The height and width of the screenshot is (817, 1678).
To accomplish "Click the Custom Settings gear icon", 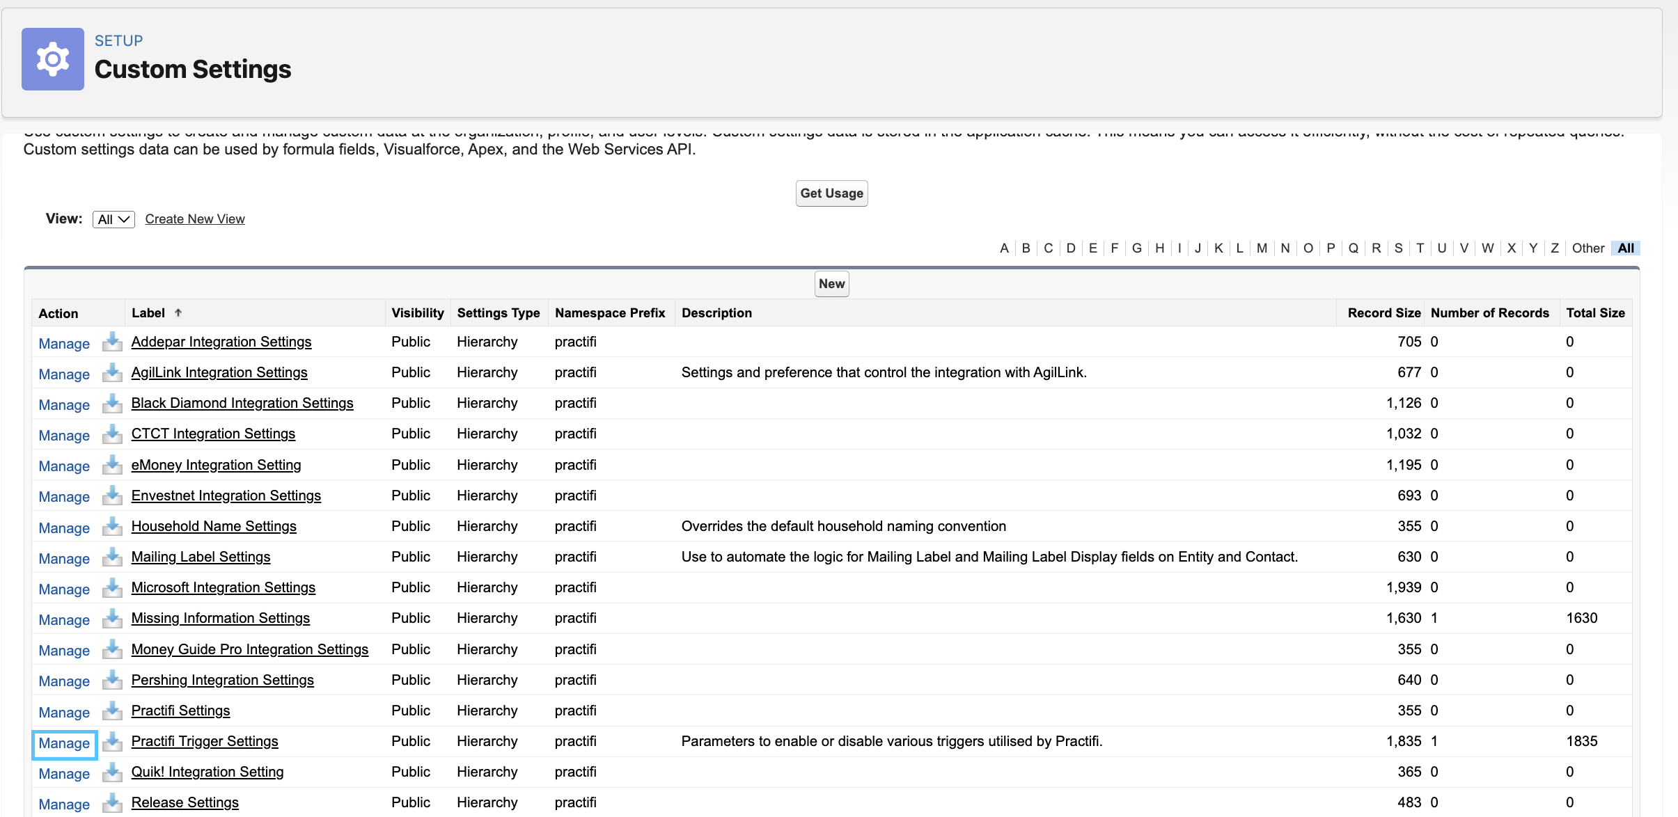I will (x=53, y=59).
